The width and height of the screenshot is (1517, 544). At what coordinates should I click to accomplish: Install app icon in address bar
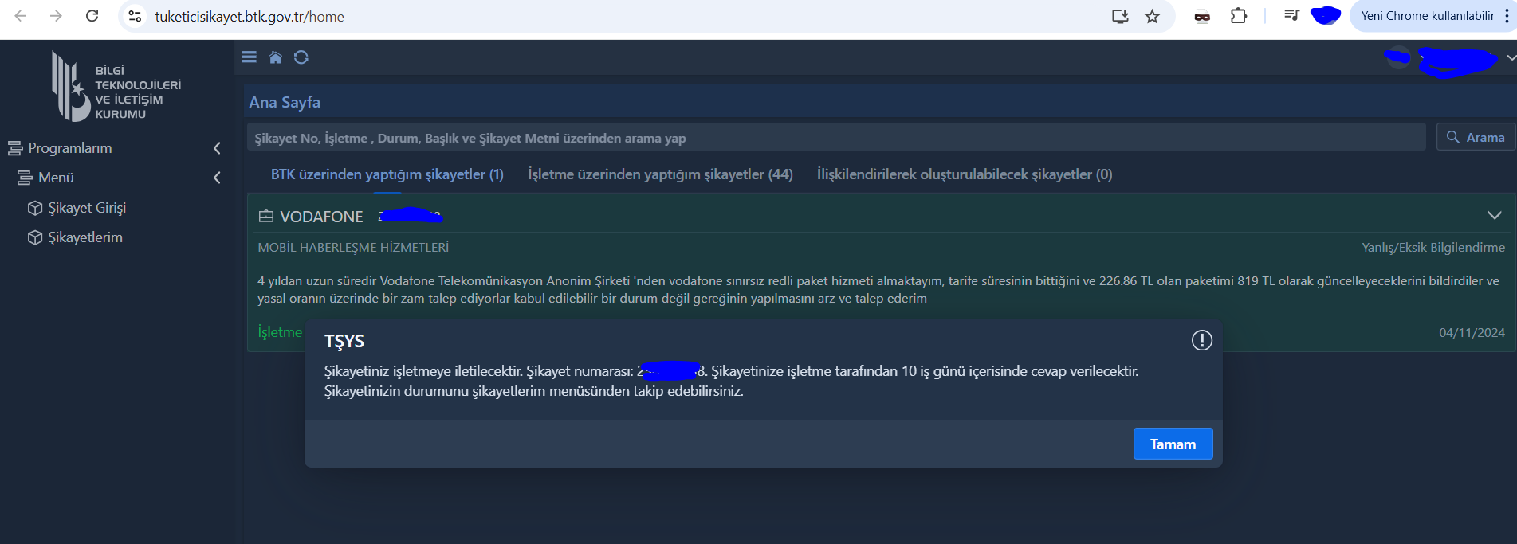[x=1120, y=16]
